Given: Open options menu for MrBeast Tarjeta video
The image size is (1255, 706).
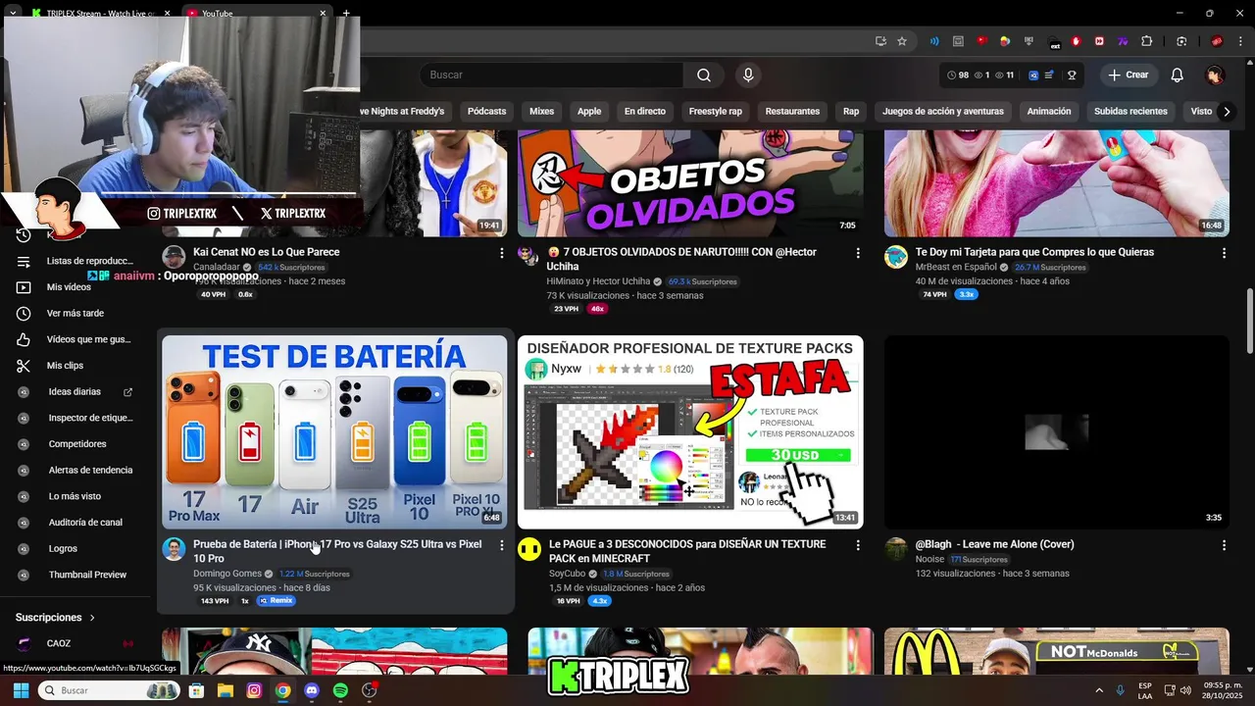Looking at the screenshot, I should (x=1224, y=253).
